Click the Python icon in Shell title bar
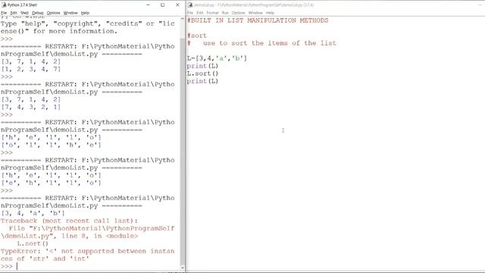 pyautogui.click(x=4, y=5)
